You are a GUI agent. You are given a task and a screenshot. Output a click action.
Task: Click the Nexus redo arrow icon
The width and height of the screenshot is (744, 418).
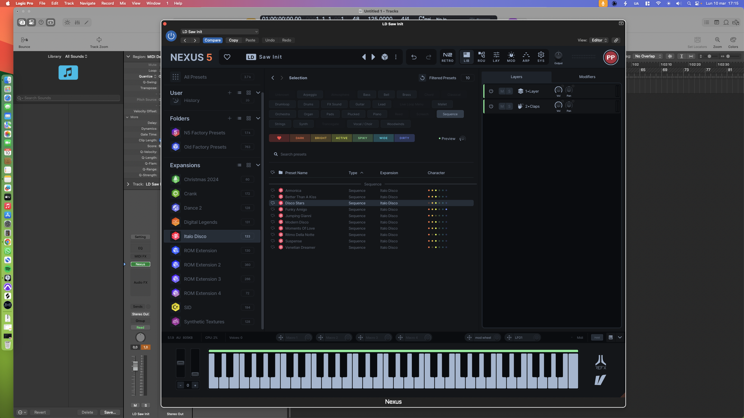[428, 57]
